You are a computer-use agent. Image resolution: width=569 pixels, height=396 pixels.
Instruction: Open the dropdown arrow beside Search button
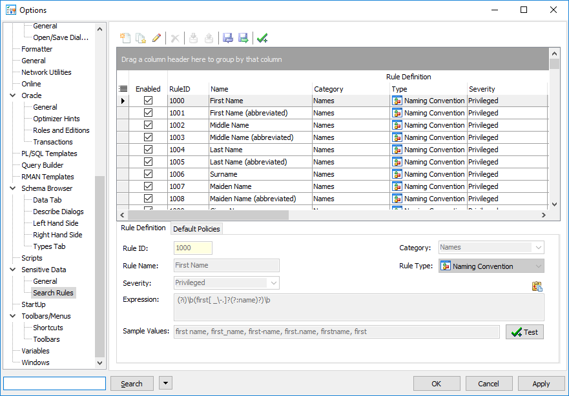click(165, 383)
